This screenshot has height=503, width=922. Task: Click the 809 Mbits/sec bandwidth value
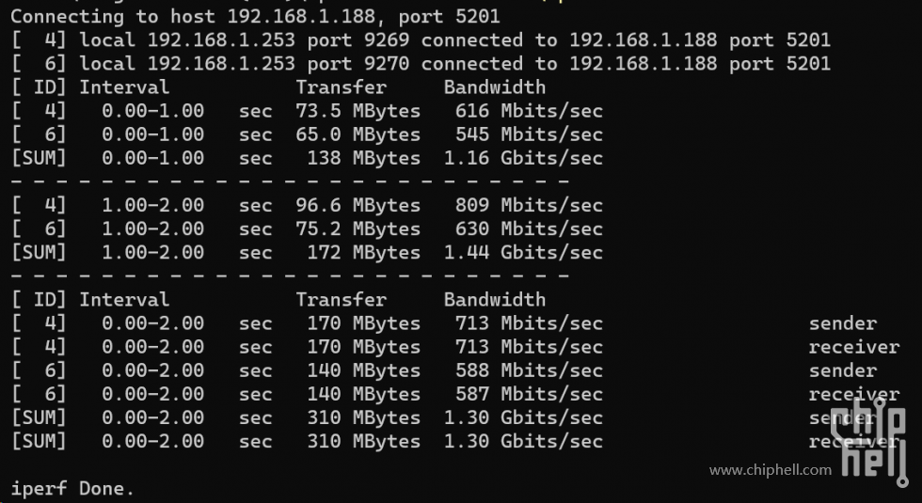coord(529,206)
